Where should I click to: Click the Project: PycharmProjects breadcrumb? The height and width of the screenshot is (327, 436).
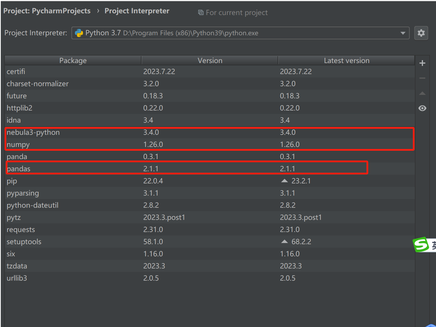tap(47, 11)
